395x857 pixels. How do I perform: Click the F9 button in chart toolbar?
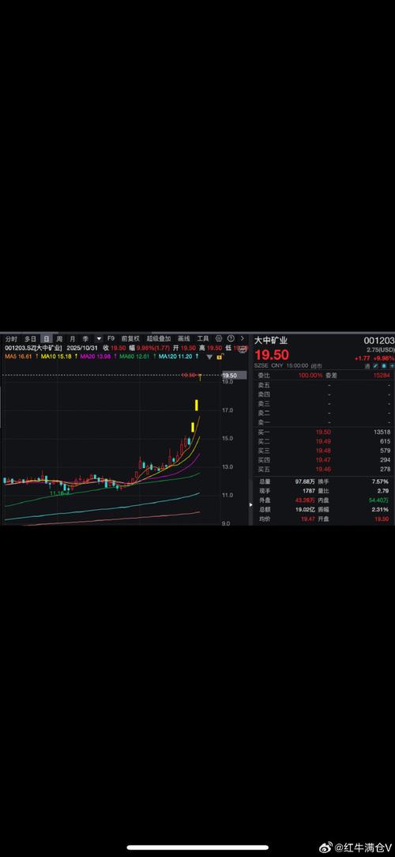[111, 339]
